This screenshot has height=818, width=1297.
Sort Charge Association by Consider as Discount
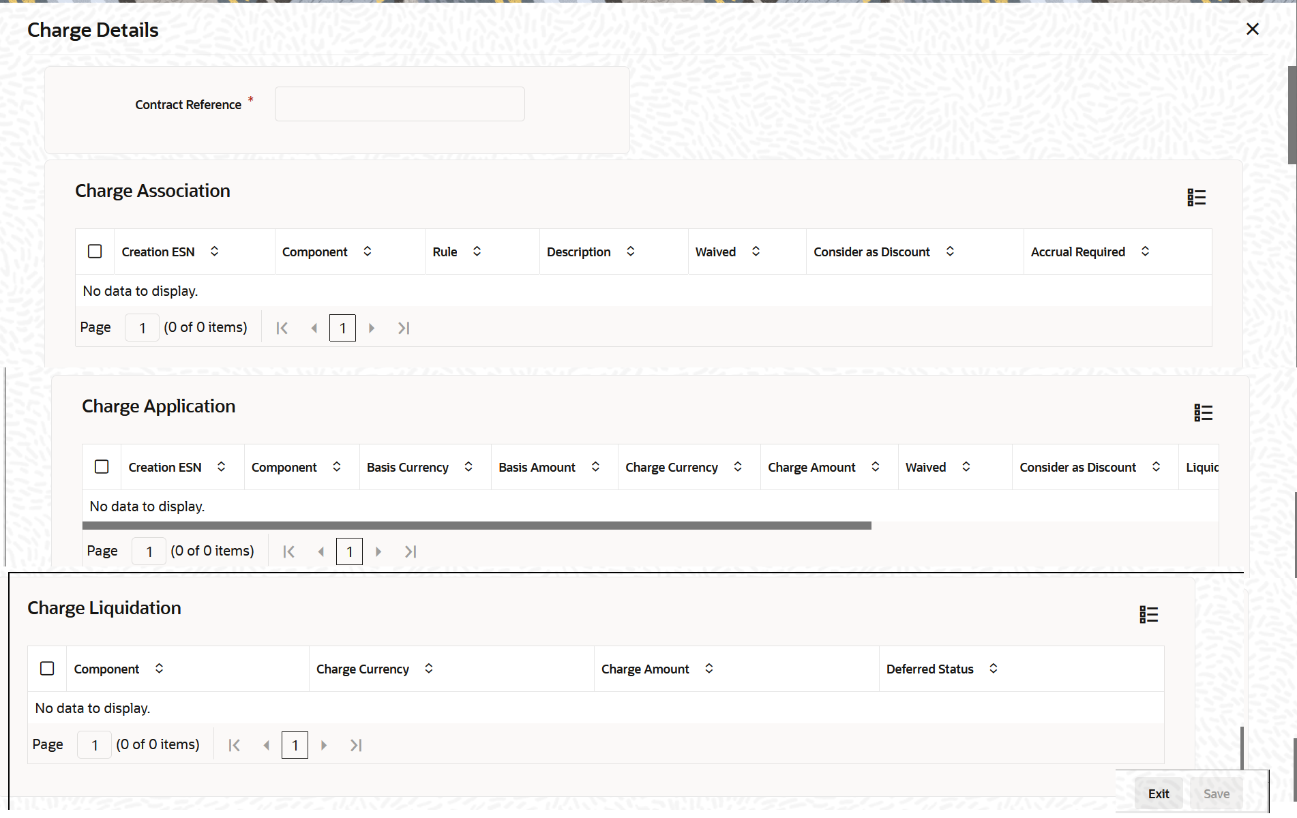pos(950,252)
